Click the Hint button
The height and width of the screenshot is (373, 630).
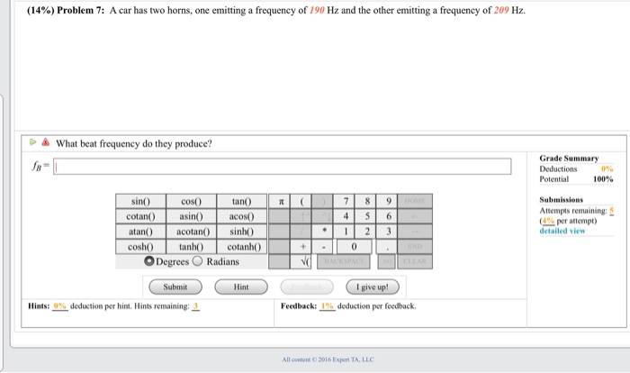coord(240,287)
